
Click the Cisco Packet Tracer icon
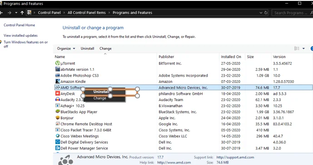(x=58, y=130)
